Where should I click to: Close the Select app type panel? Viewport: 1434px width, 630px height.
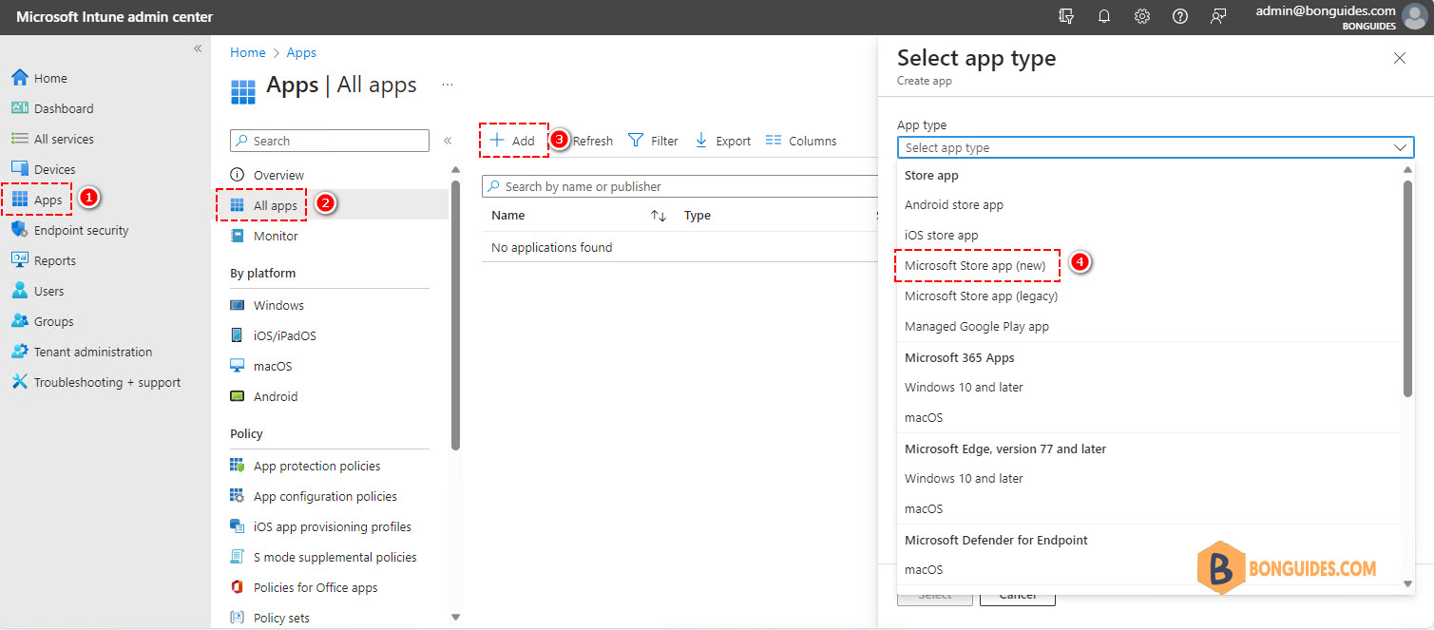1400,58
